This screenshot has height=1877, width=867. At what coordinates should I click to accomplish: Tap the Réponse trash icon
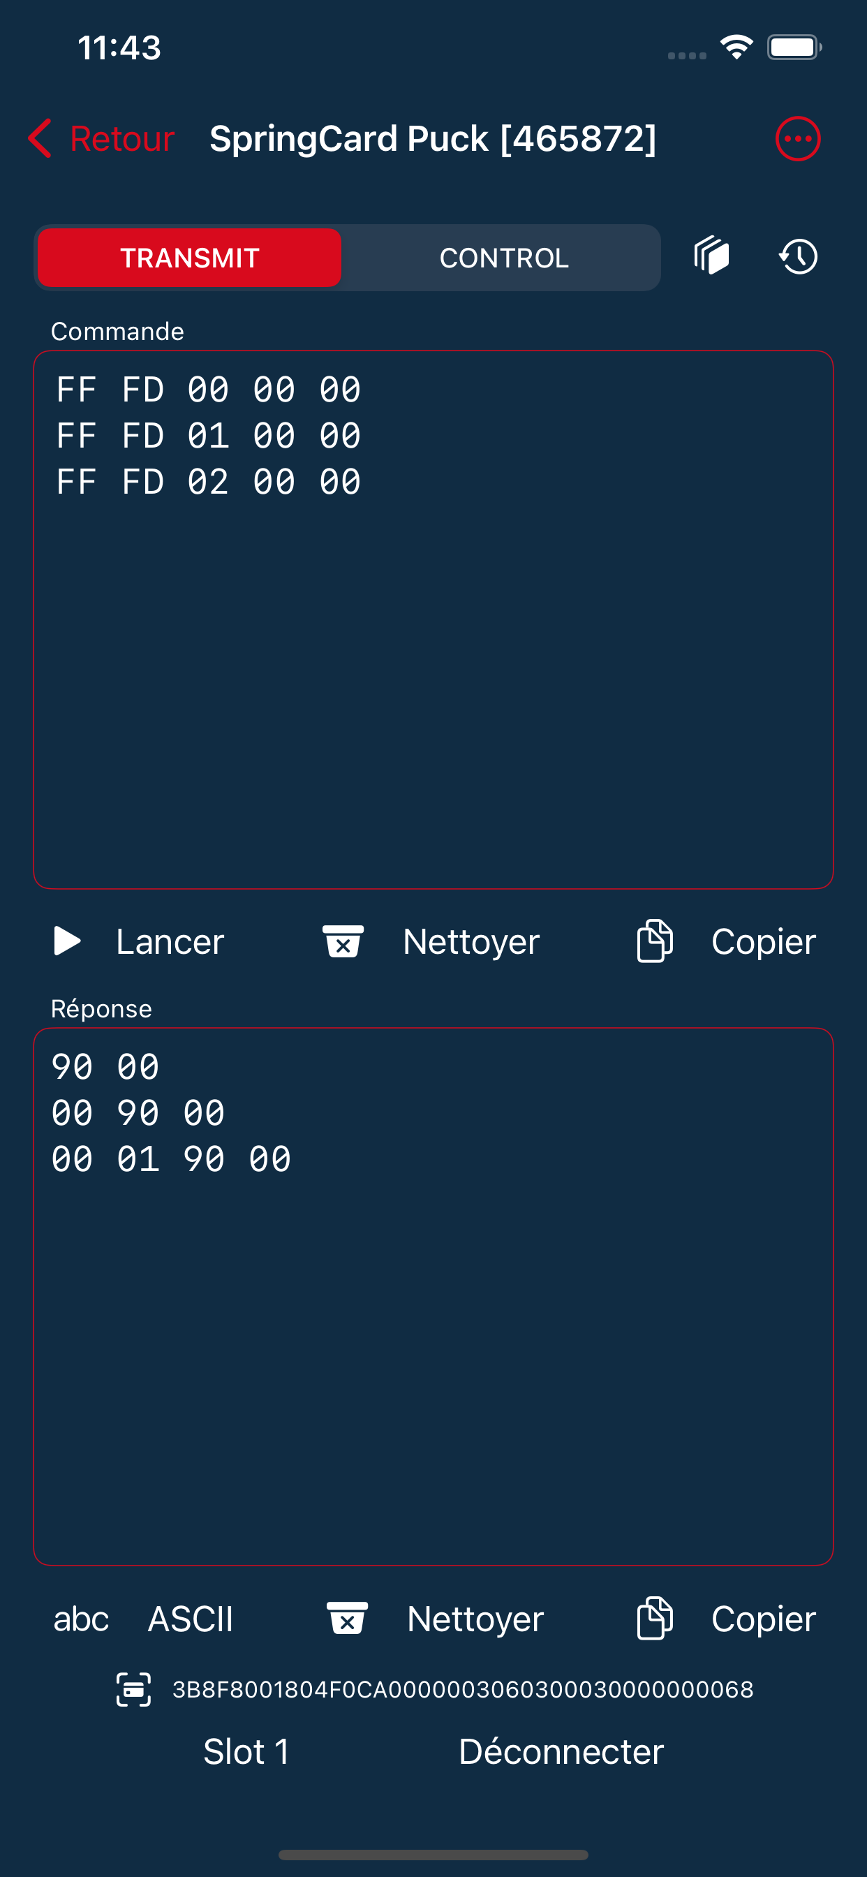click(x=347, y=1619)
